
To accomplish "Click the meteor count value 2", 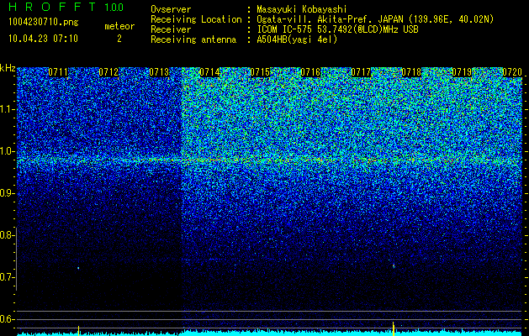I will (119, 39).
